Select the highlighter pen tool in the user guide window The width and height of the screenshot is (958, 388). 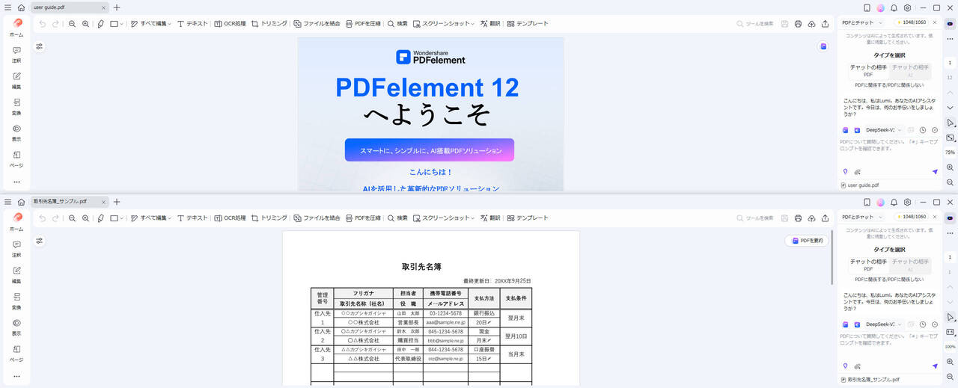tap(101, 24)
